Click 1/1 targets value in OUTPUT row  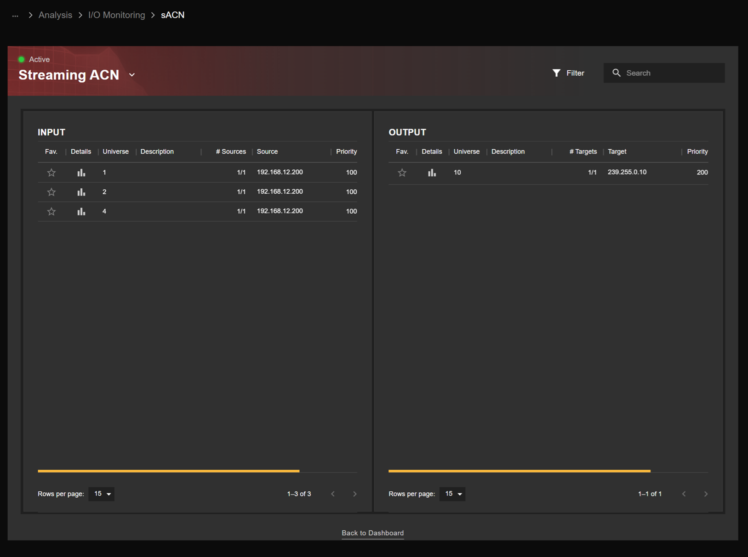click(x=592, y=172)
